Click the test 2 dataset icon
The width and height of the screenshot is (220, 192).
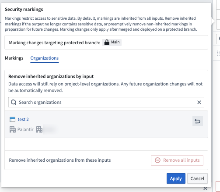[12, 119]
